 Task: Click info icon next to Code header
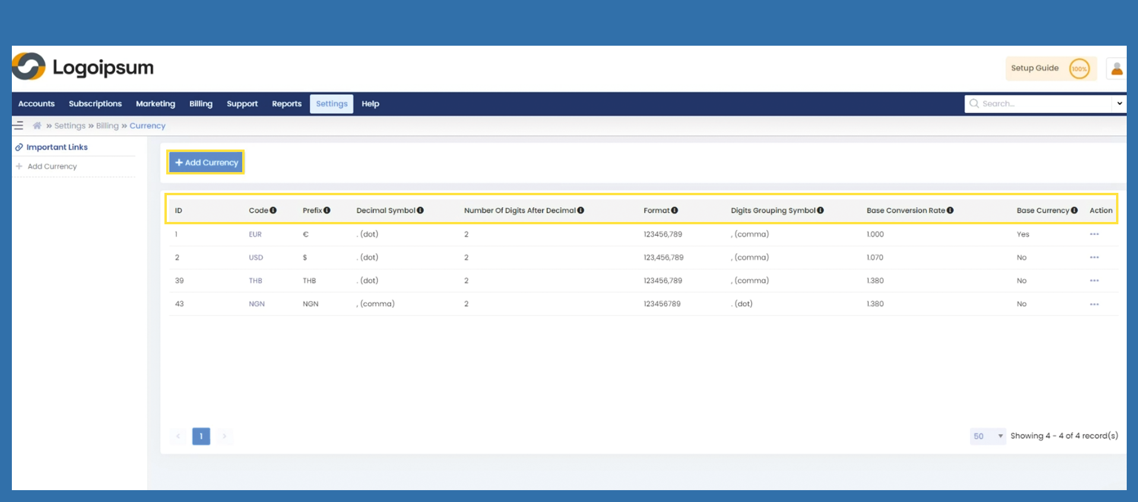273,211
